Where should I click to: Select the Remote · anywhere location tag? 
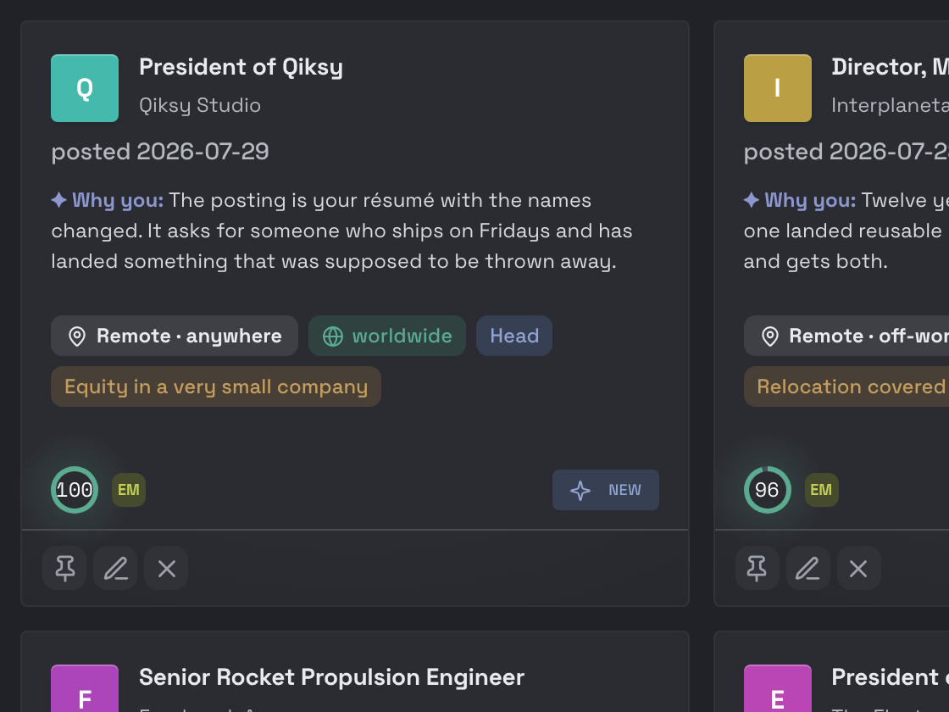175,336
